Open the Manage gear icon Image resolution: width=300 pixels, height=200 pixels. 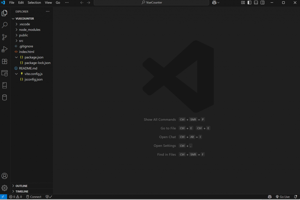pos(5,188)
